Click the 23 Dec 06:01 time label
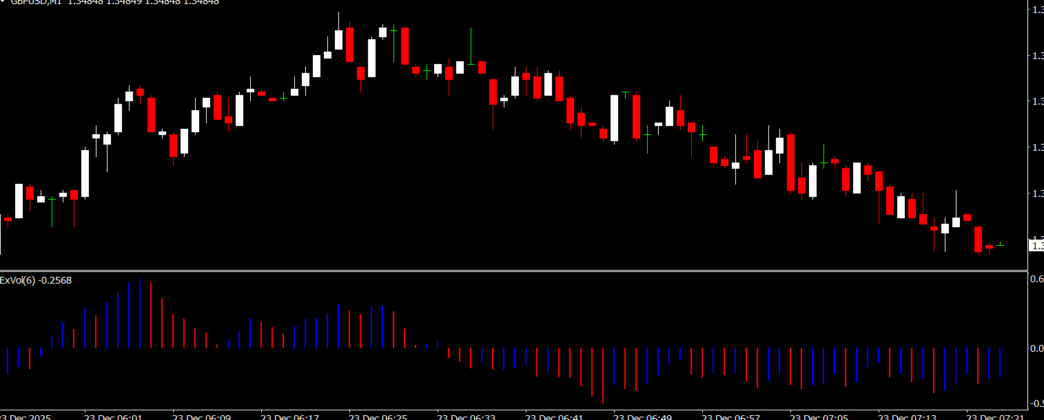The height and width of the screenshot is (420, 1044). (x=113, y=416)
